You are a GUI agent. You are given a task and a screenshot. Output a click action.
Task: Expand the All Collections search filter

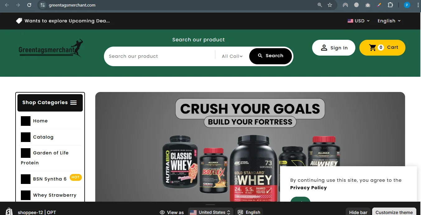(232, 56)
